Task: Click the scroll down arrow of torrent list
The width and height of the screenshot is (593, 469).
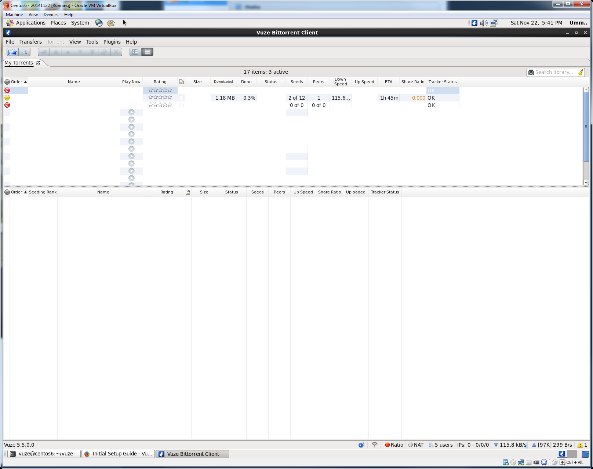Action: (x=586, y=182)
